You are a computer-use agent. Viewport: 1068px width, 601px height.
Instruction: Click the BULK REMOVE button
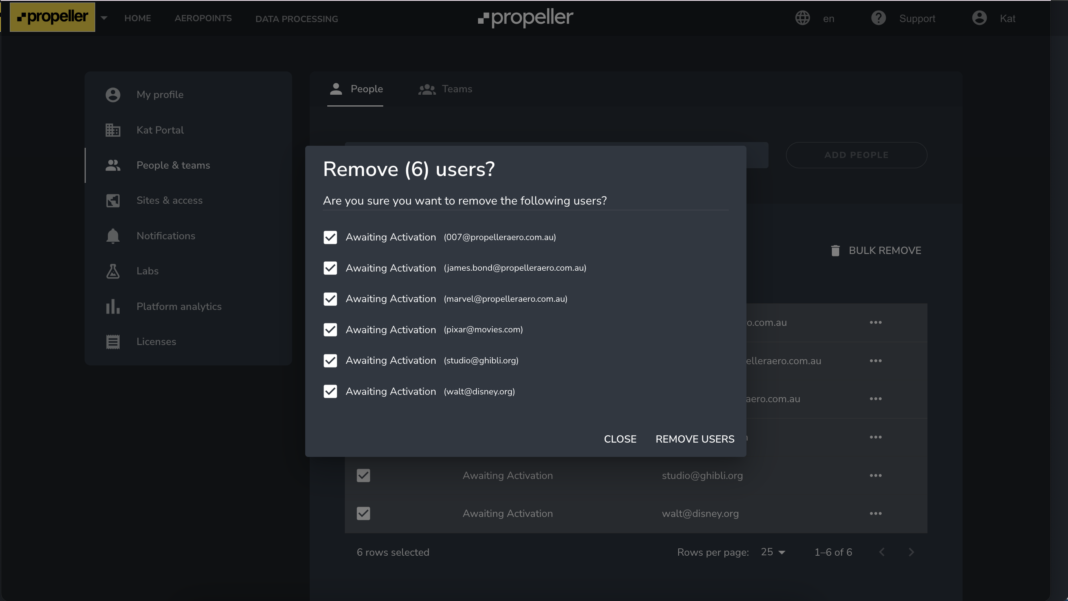click(x=876, y=251)
